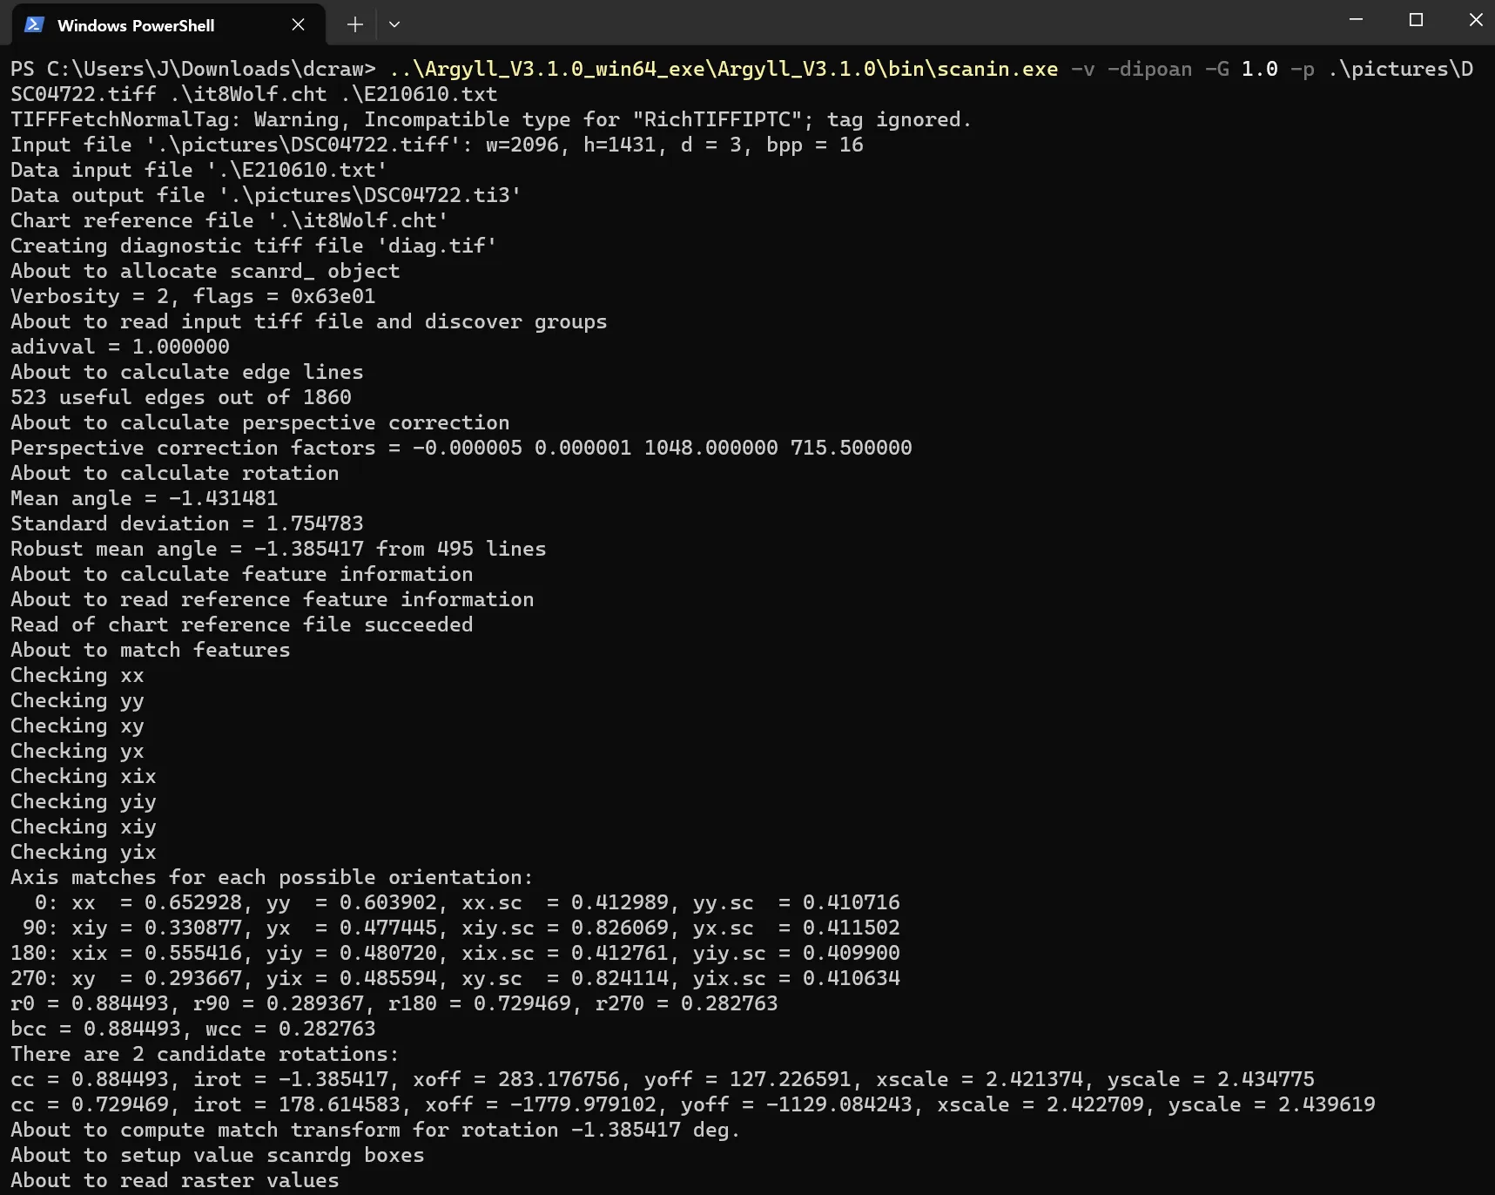Viewport: 1495px width, 1195px height.
Task: Click the 'Read of chart reference file succeeded' line
Action: tap(241, 625)
